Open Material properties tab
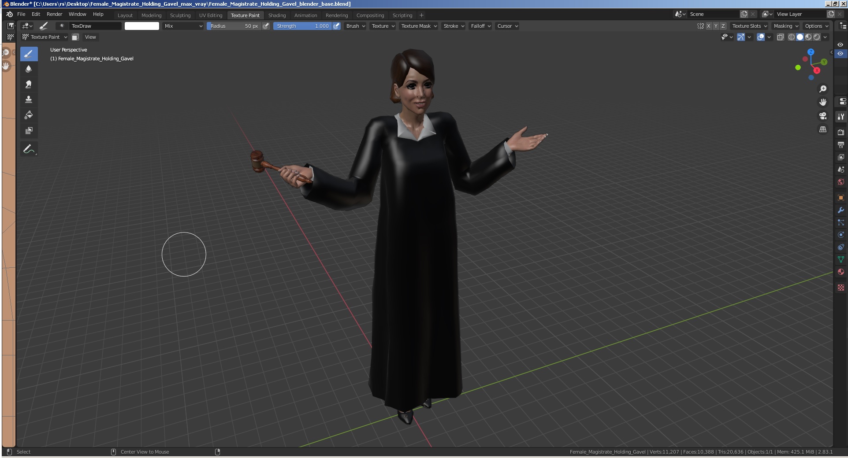848x458 pixels. 841,272
